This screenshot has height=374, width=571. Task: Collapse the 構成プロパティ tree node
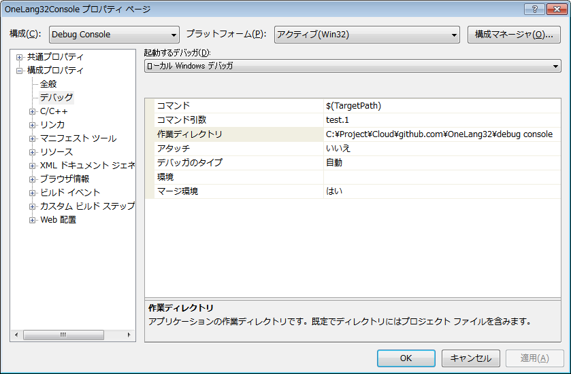19,71
